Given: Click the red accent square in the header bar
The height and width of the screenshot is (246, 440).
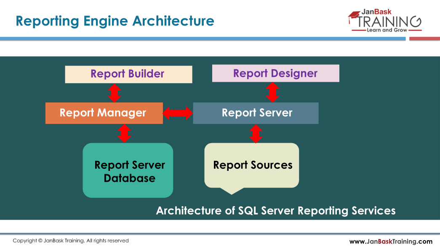Looking at the screenshot, I should pyautogui.click(x=425, y=39).
